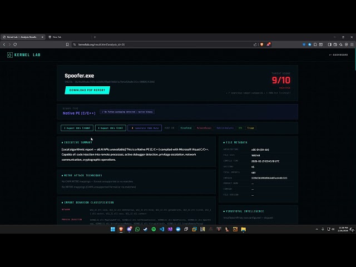Image resolution: width=356 pixels, height=267 pixels.
Task: Open the Brave VPN icon
Action: click(x=346, y=44)
